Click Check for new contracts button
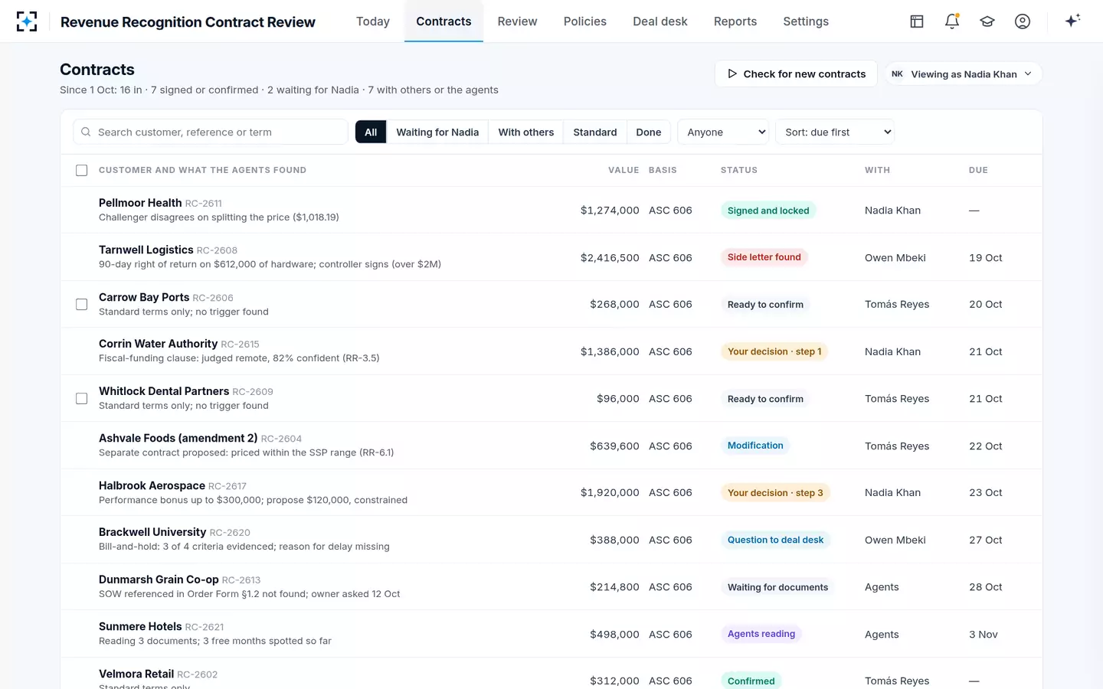The width and height of the screenshot is (1103, 689). pyautogui.click(x=796, y=74)
